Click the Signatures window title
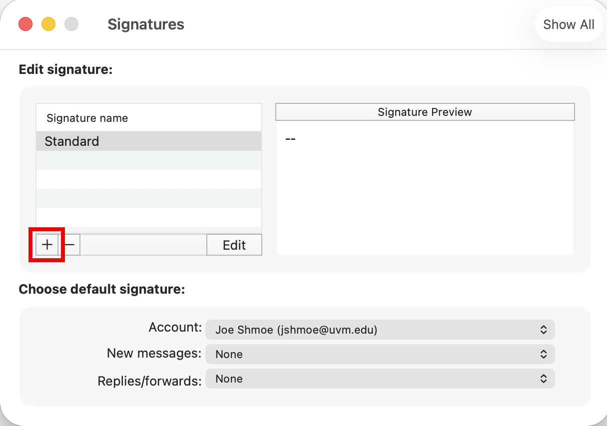The image size is (607, 426). tap(146, 24)
